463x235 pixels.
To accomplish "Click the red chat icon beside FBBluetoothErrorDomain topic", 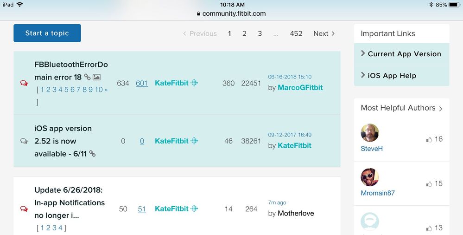I will pos(24,84).
